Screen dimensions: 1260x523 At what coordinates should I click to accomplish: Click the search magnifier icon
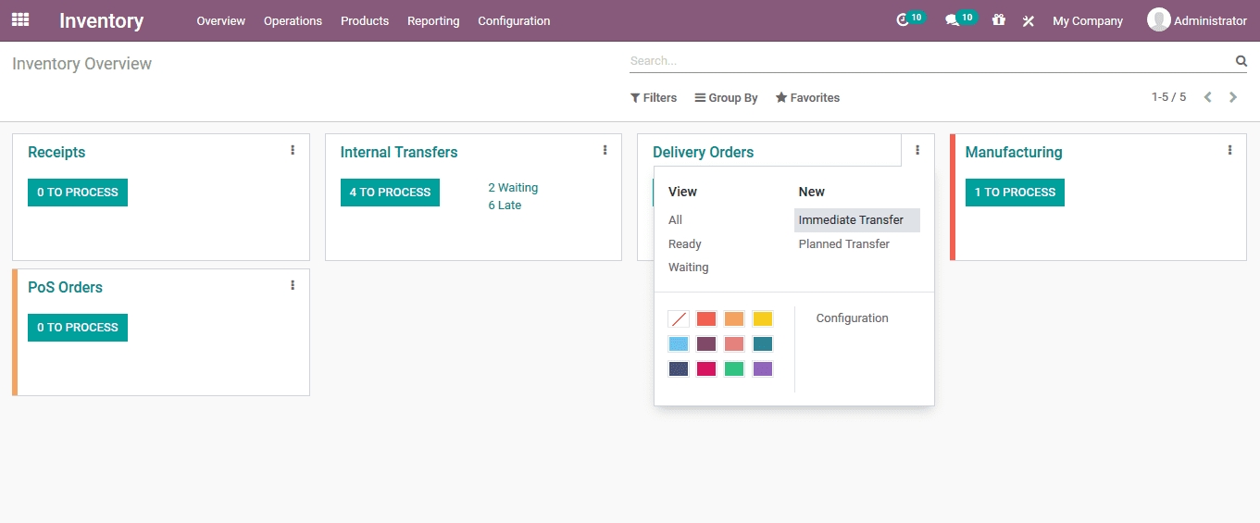pos(1241,61)
